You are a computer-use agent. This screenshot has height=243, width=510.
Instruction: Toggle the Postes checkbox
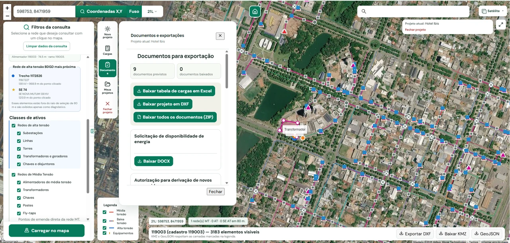pyautogui.click(x=19, y=205)
